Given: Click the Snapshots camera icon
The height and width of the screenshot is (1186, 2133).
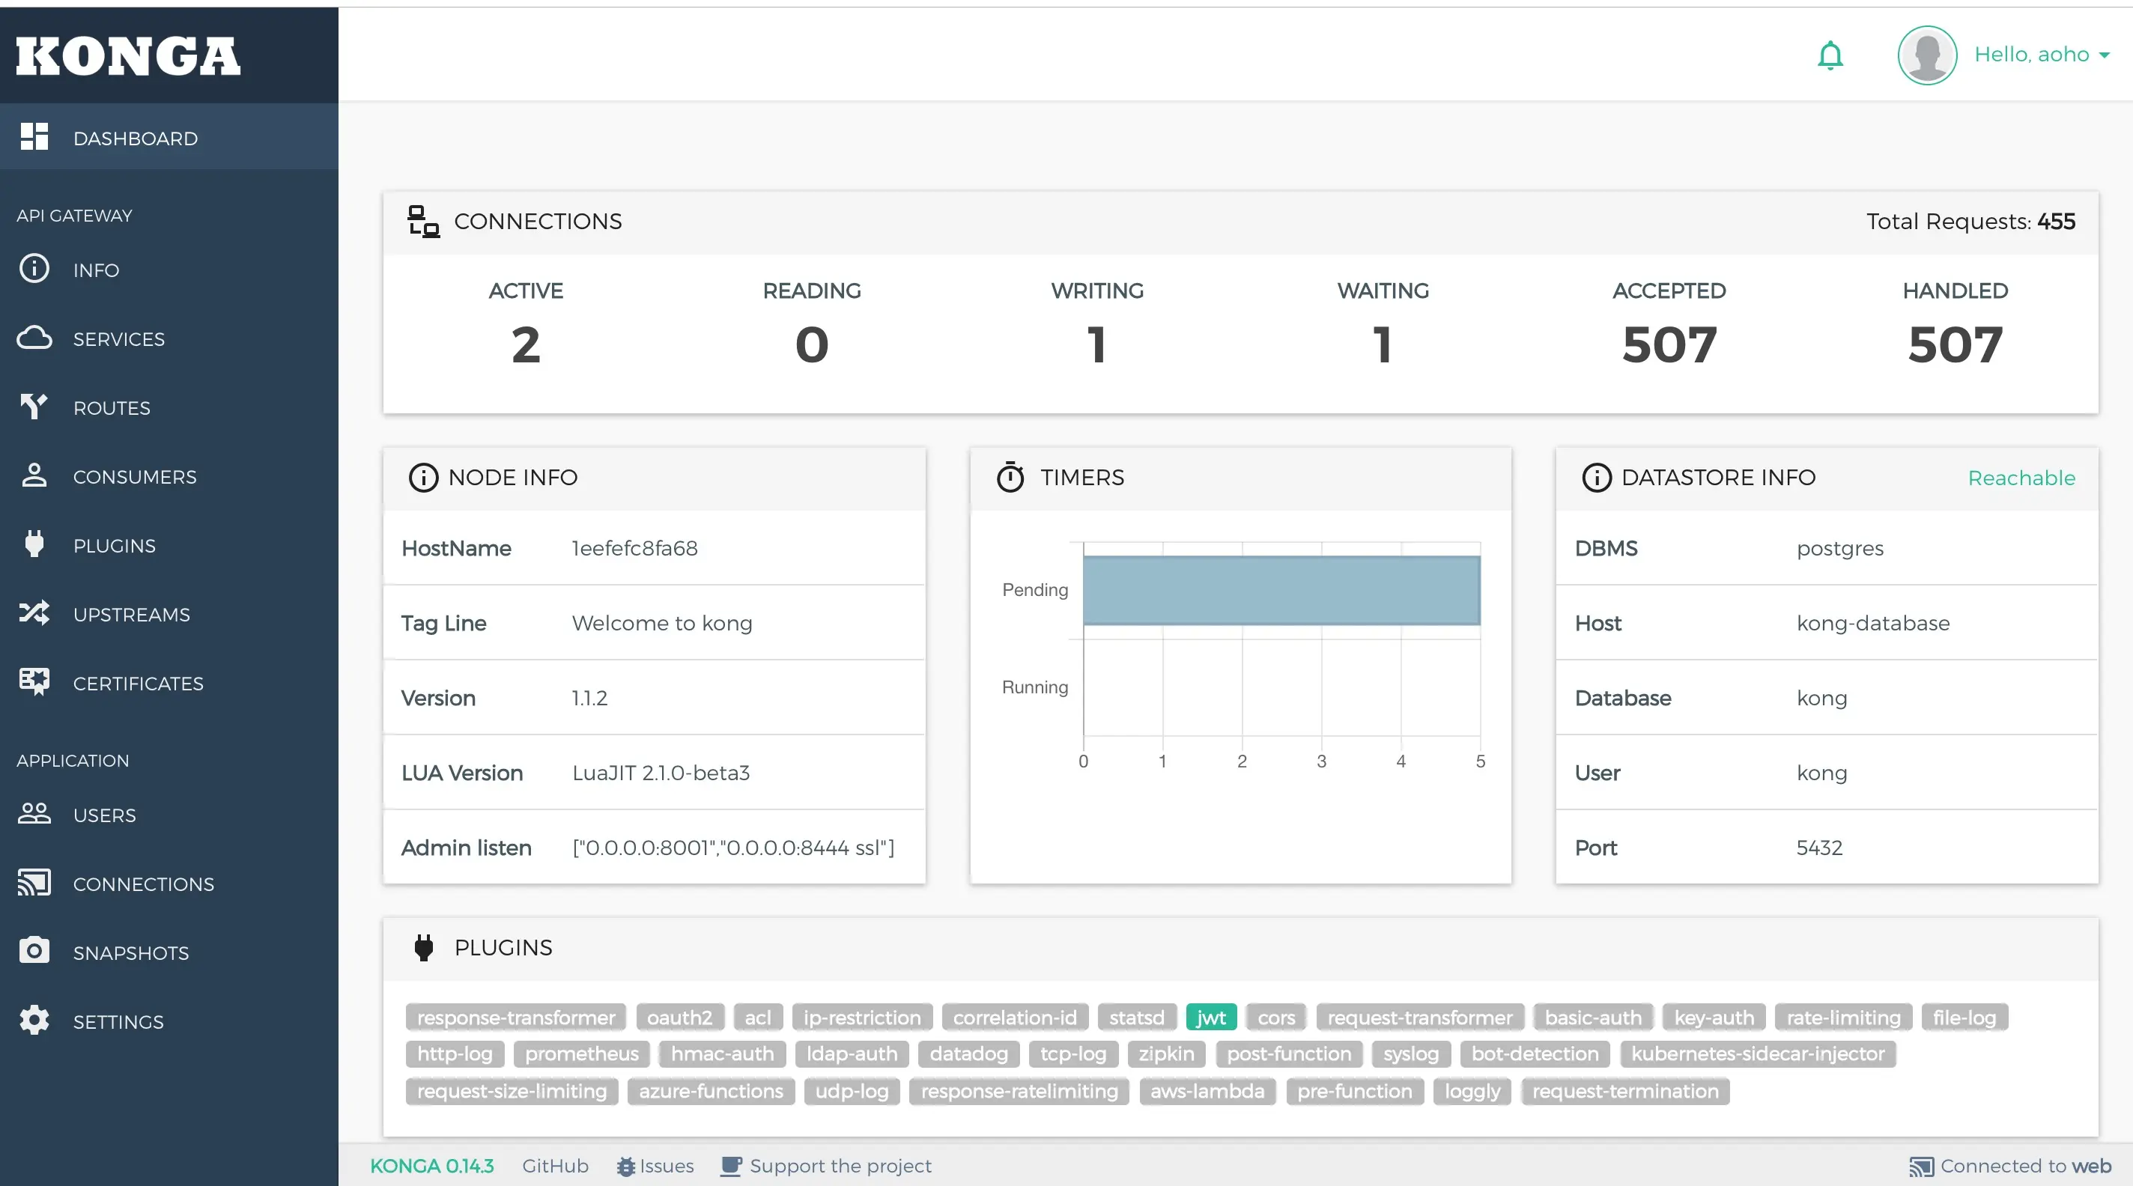Looking at the screenshot, I should click(34, 951).
